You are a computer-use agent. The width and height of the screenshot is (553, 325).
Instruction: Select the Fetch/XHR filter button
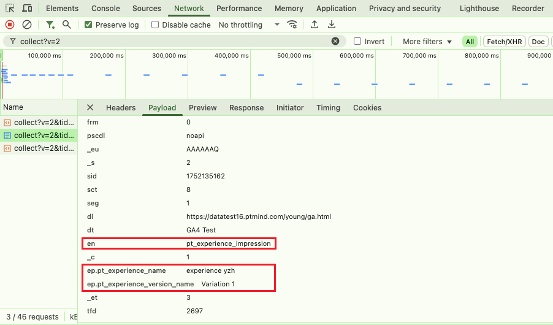(x=505, y=42)
